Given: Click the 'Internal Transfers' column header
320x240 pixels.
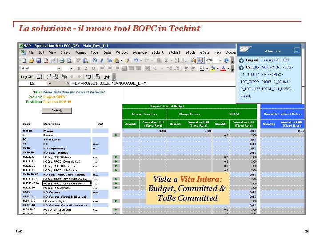Looking at the screenshot, I should [144, 114].
